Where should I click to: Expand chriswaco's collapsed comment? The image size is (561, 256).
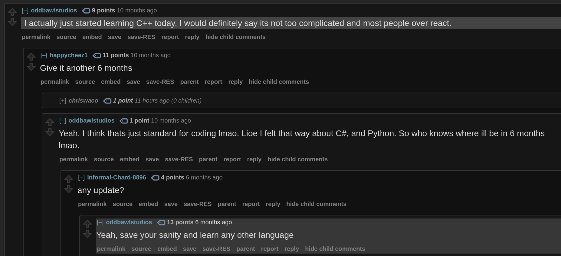[62, 100]
